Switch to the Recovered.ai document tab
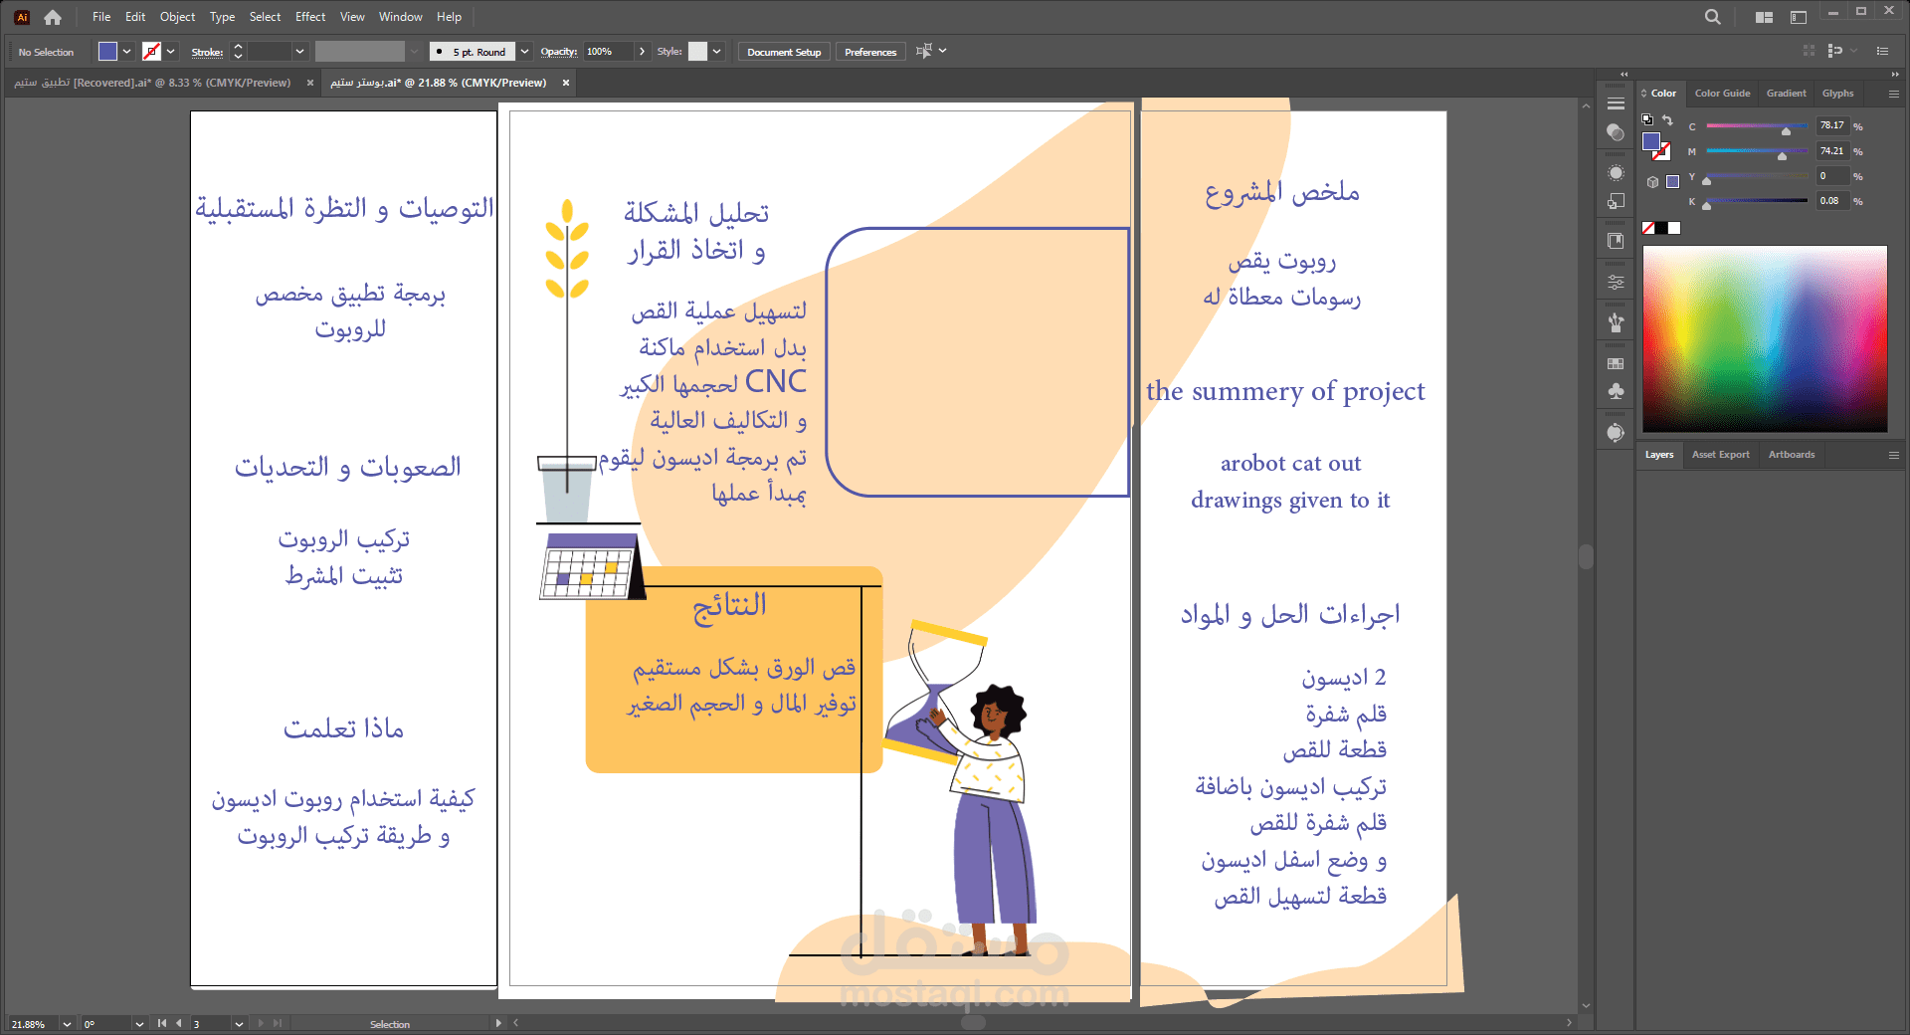 (x=152, y=83)
